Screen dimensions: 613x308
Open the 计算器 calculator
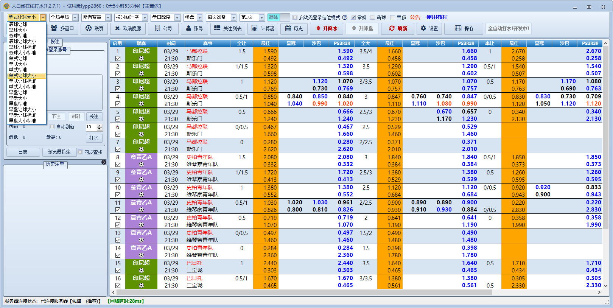click(263, 28)
